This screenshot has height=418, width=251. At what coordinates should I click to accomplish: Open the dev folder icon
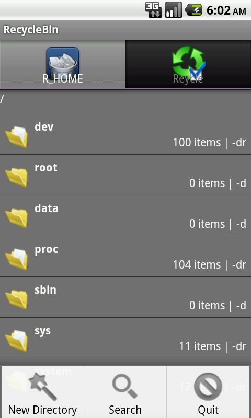17,137
